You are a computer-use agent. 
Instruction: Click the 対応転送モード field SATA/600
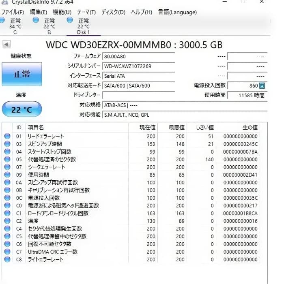pos(139,85)
